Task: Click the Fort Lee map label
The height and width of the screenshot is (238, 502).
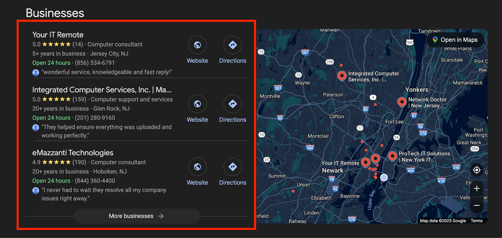Action: point(394,122)
